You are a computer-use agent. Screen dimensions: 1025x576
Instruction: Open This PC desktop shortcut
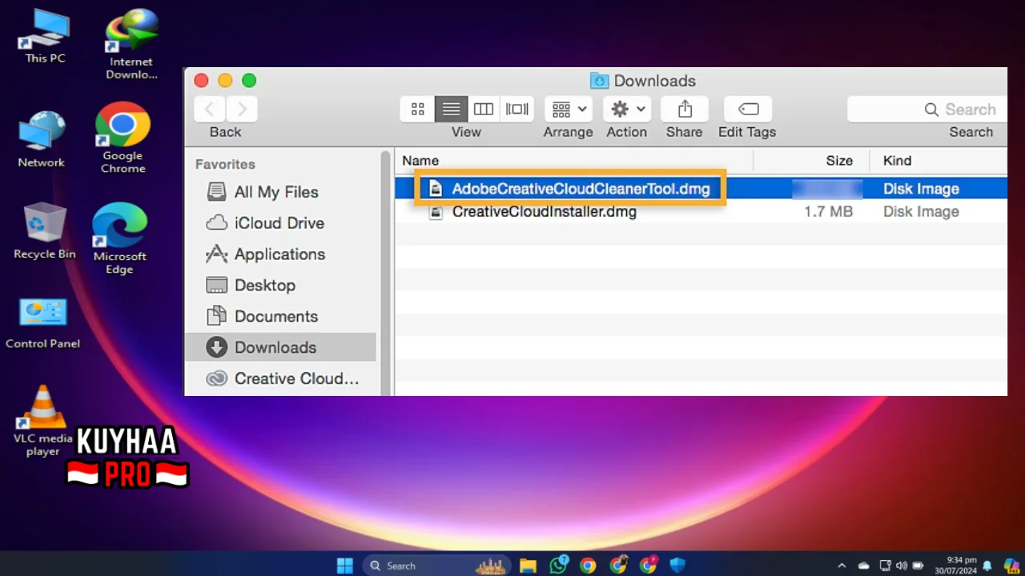[45, 36]
